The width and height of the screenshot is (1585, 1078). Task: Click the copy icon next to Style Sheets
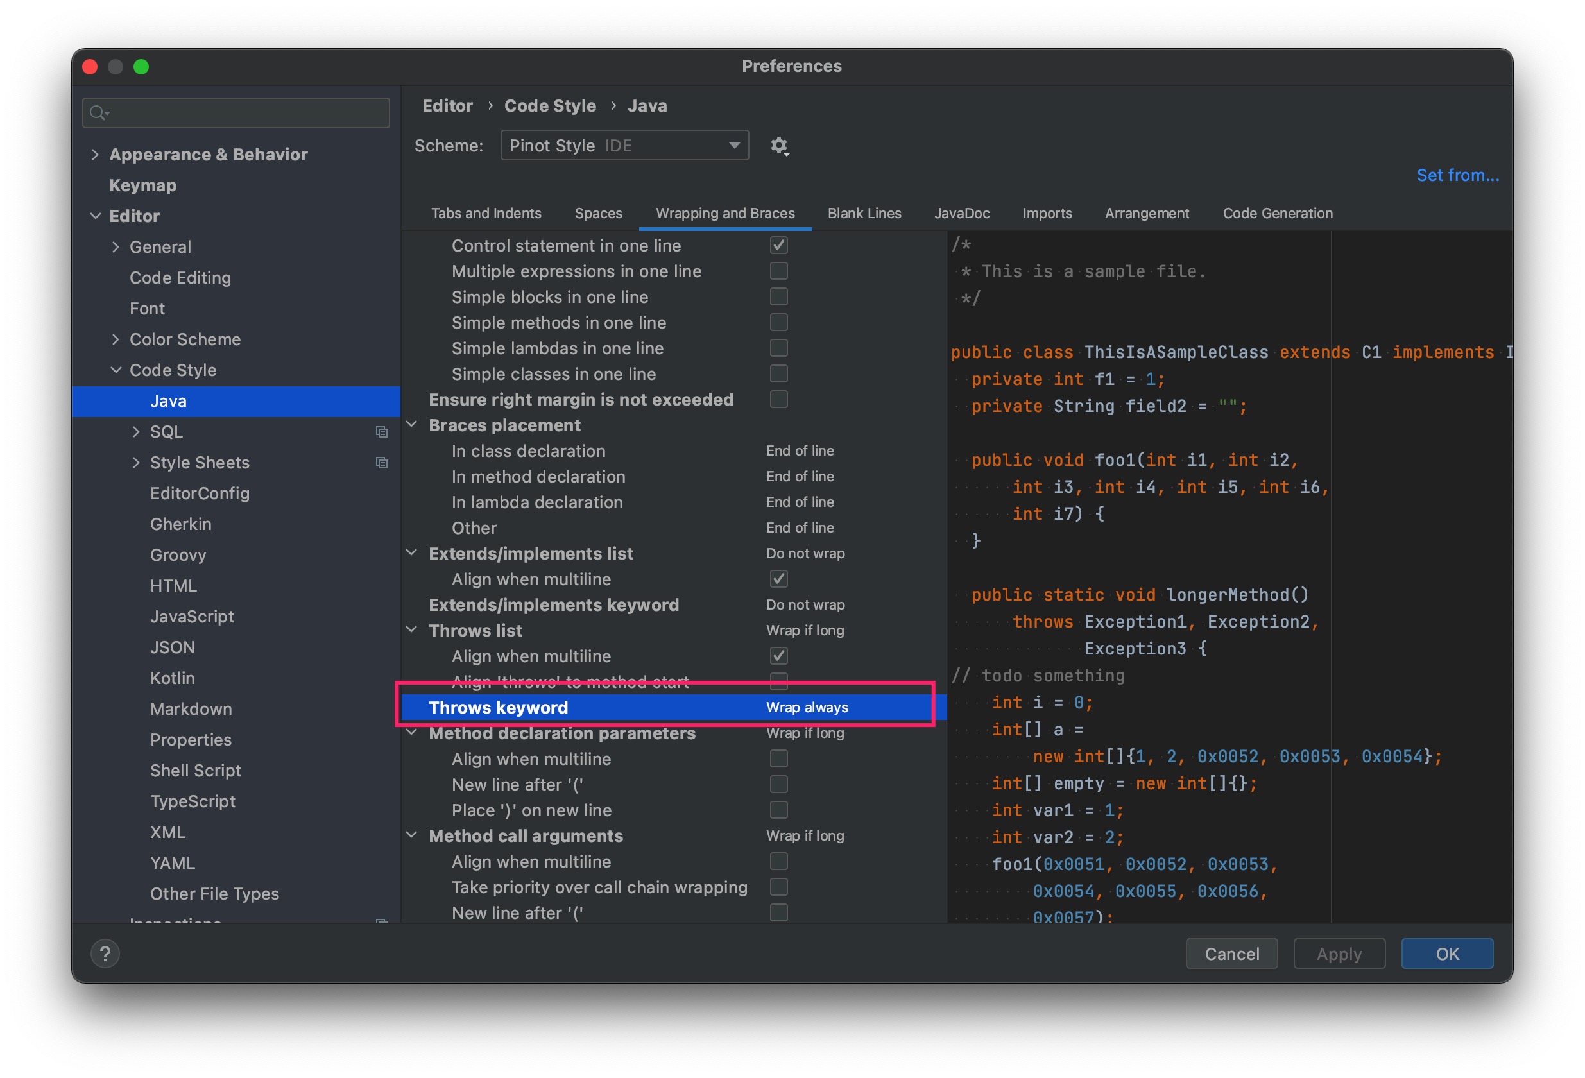pyautogui.click(x=382, y=463)
